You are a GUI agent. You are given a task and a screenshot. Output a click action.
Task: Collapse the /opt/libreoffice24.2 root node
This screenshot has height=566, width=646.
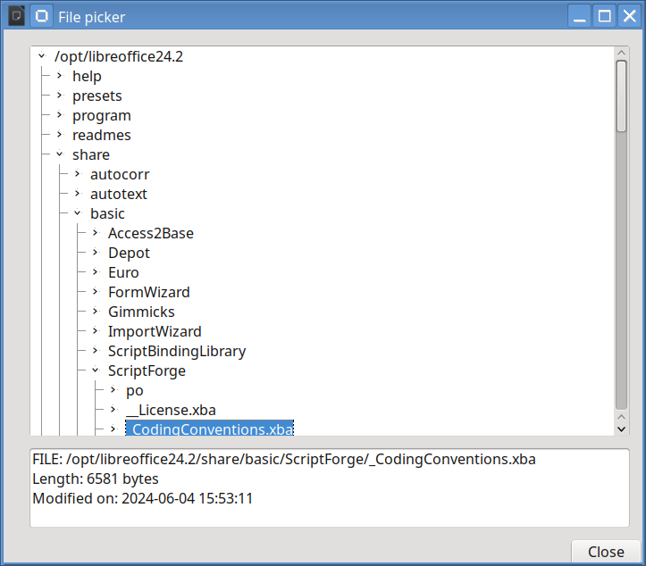42,55
